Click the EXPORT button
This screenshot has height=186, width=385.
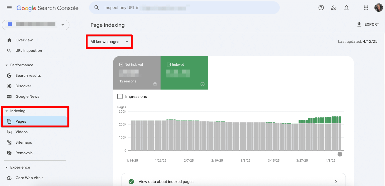[x=368, y=24]
